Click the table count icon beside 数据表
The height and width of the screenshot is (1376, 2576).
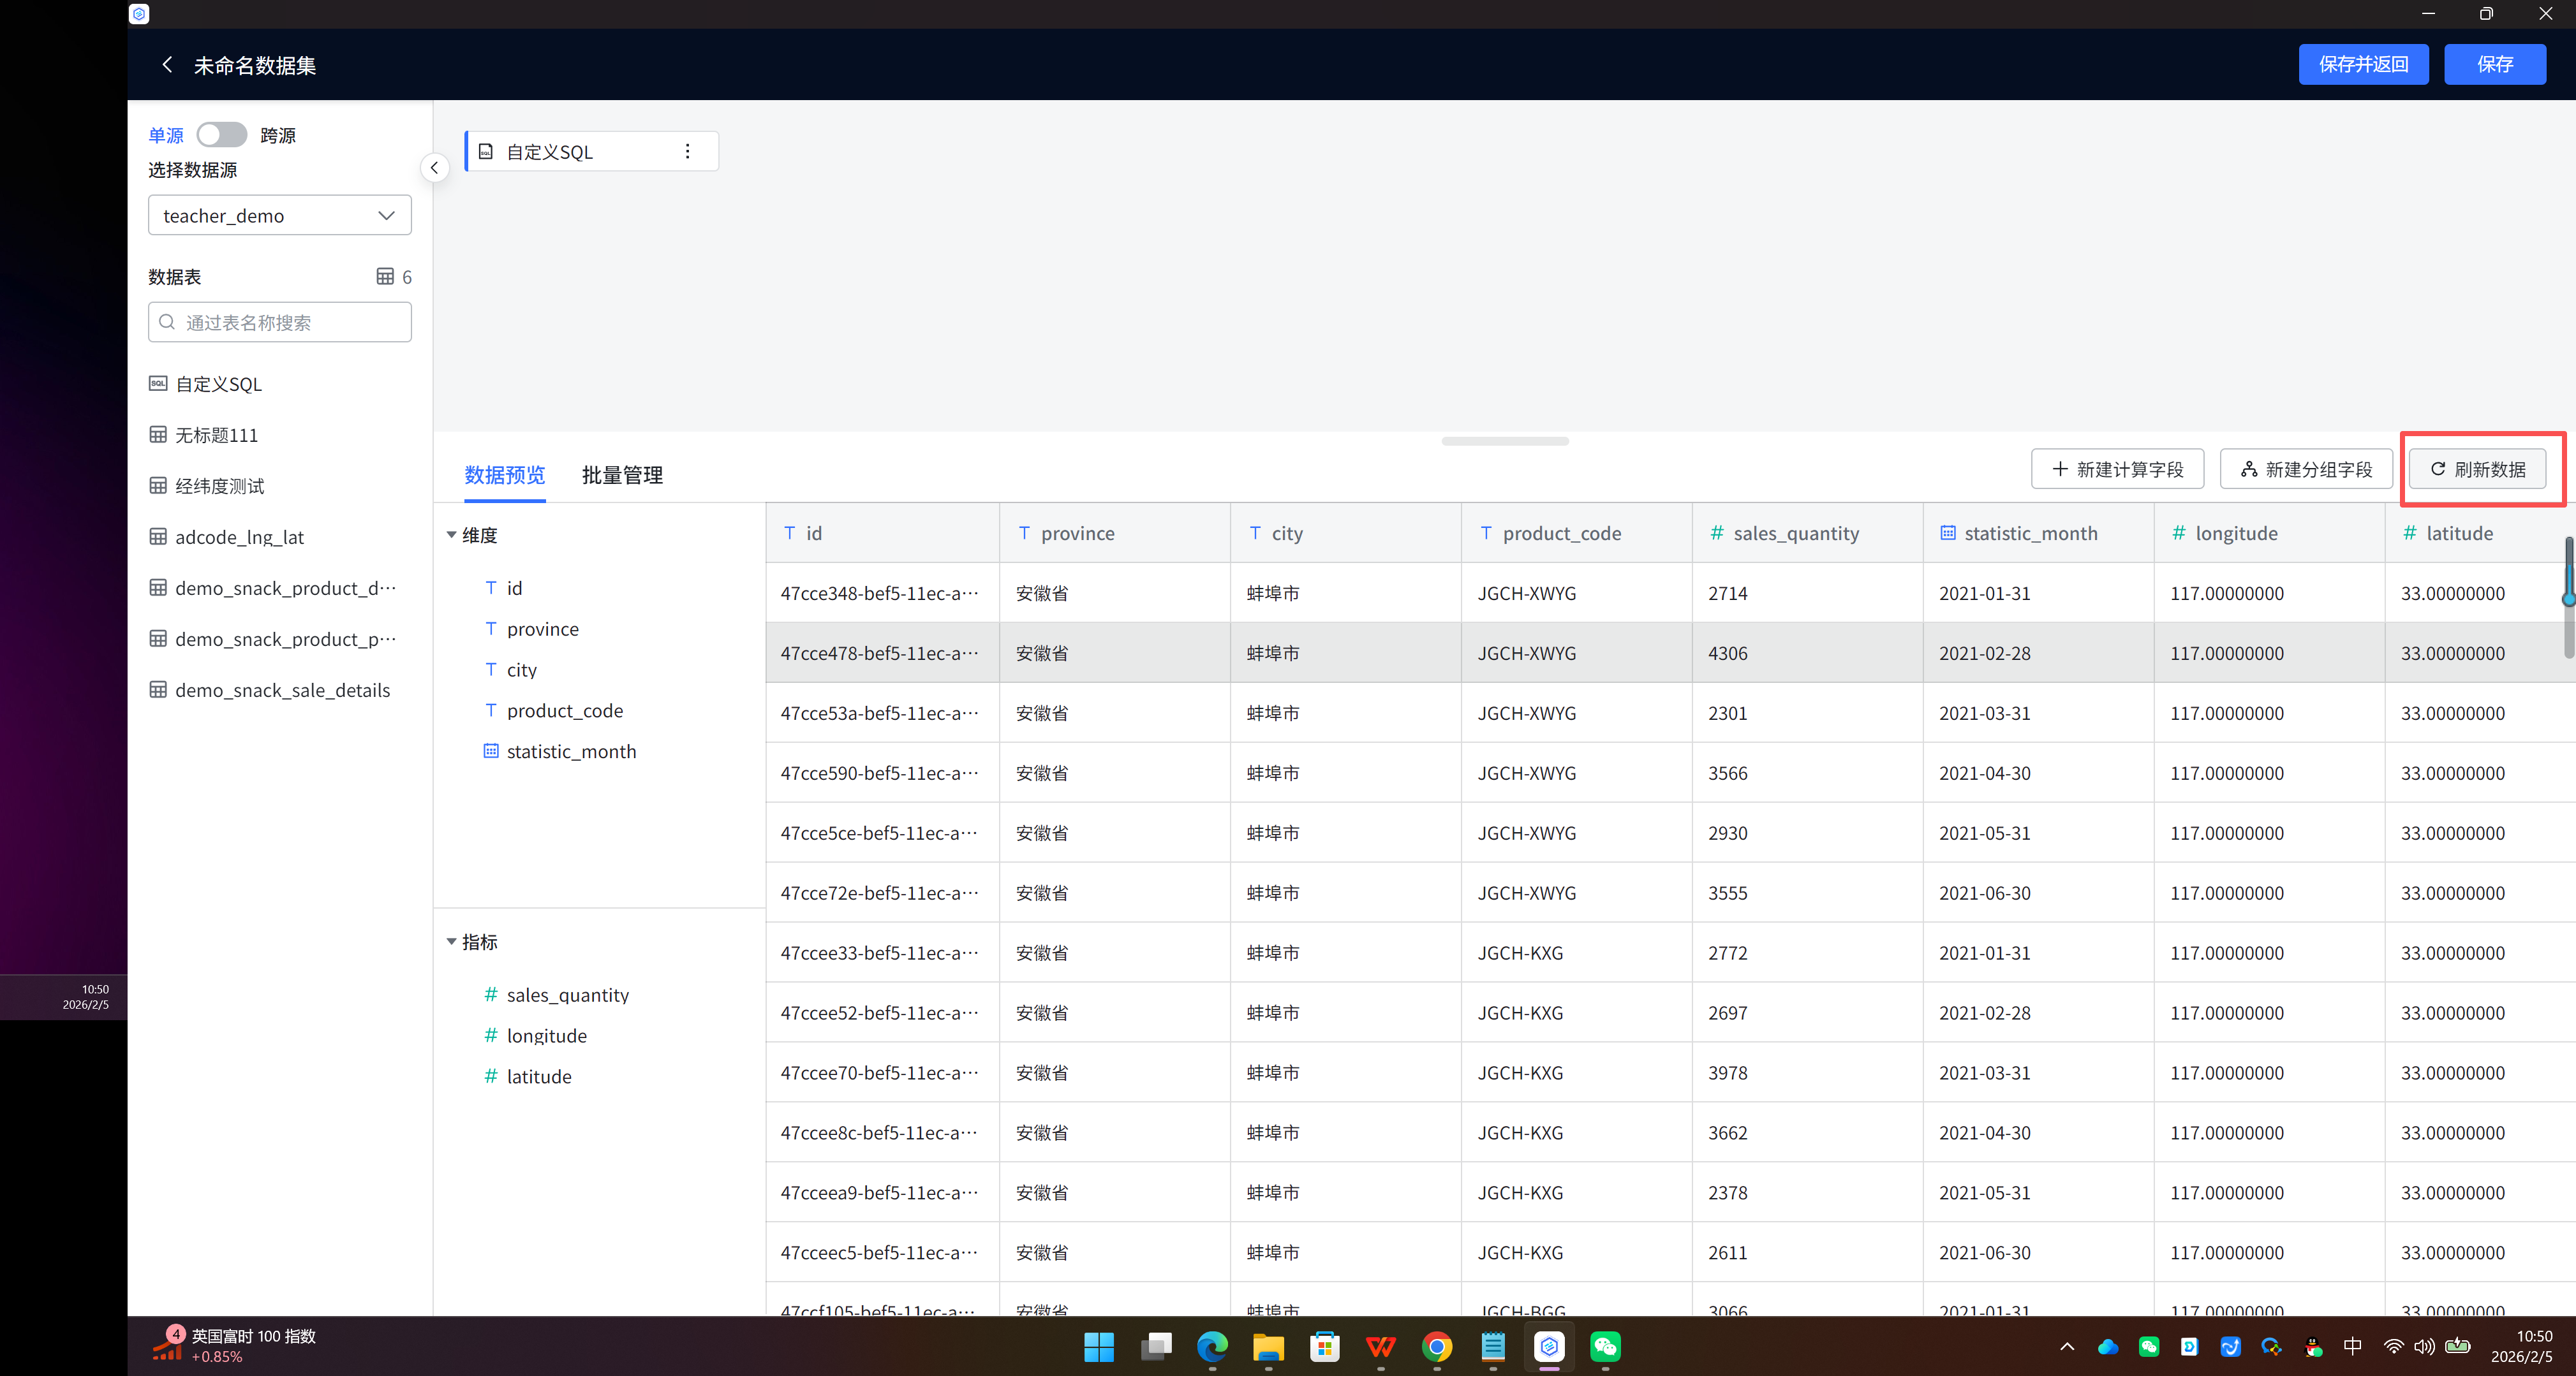tap(385, 277)
